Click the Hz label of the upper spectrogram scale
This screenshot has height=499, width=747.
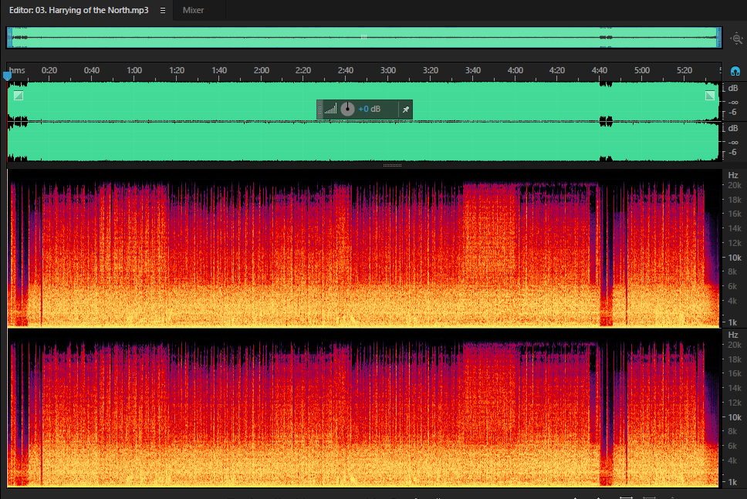point(732,175)
